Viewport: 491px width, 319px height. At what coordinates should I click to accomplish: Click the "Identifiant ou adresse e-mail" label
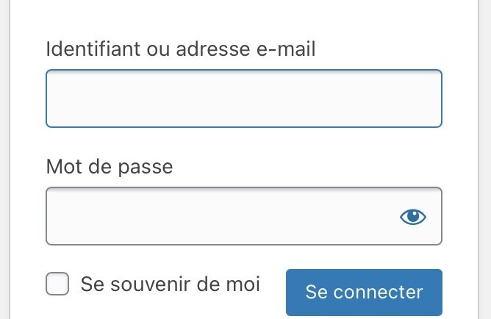[181, 49]
